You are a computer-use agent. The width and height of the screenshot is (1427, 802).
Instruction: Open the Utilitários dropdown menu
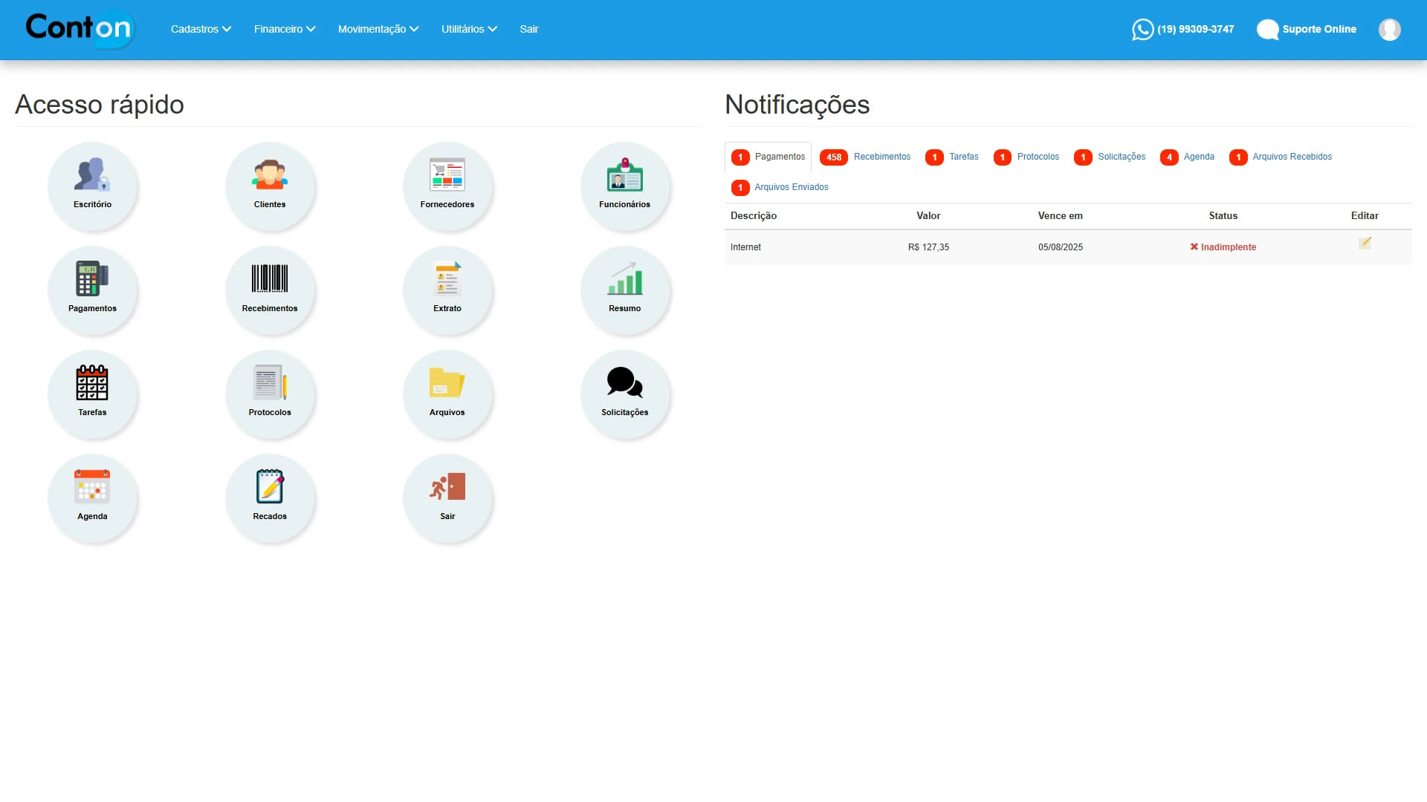point(469,29)
